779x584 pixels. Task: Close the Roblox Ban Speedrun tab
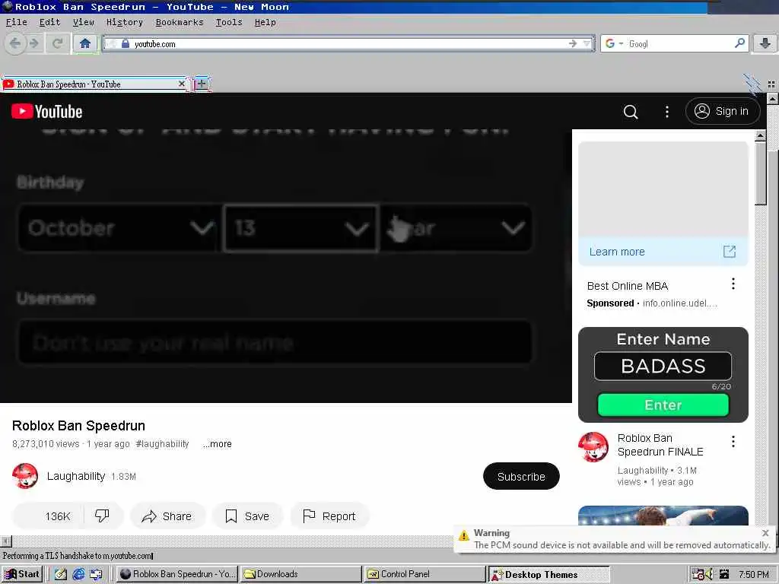tap(181, 84)
